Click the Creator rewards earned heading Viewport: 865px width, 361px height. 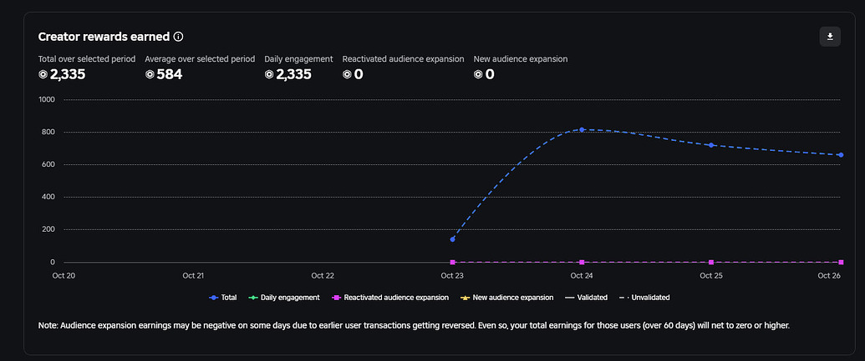(104, 37)
